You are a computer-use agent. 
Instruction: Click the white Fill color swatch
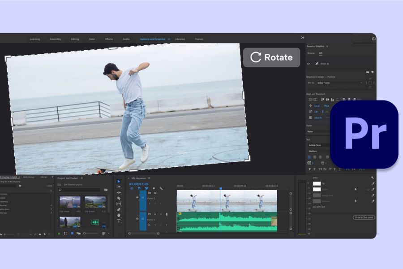click(x=317, y=183)
